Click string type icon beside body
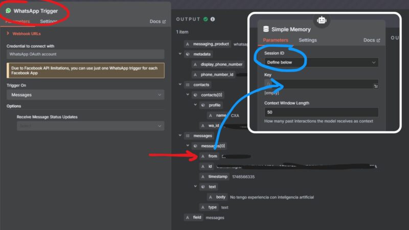This screenshot has width=409, height=230. [211, 197]
